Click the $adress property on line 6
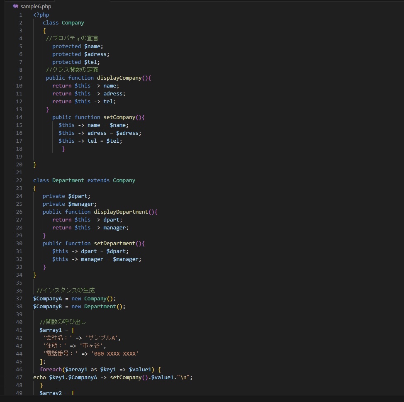 pyautogui.click(x=96, y=54)
